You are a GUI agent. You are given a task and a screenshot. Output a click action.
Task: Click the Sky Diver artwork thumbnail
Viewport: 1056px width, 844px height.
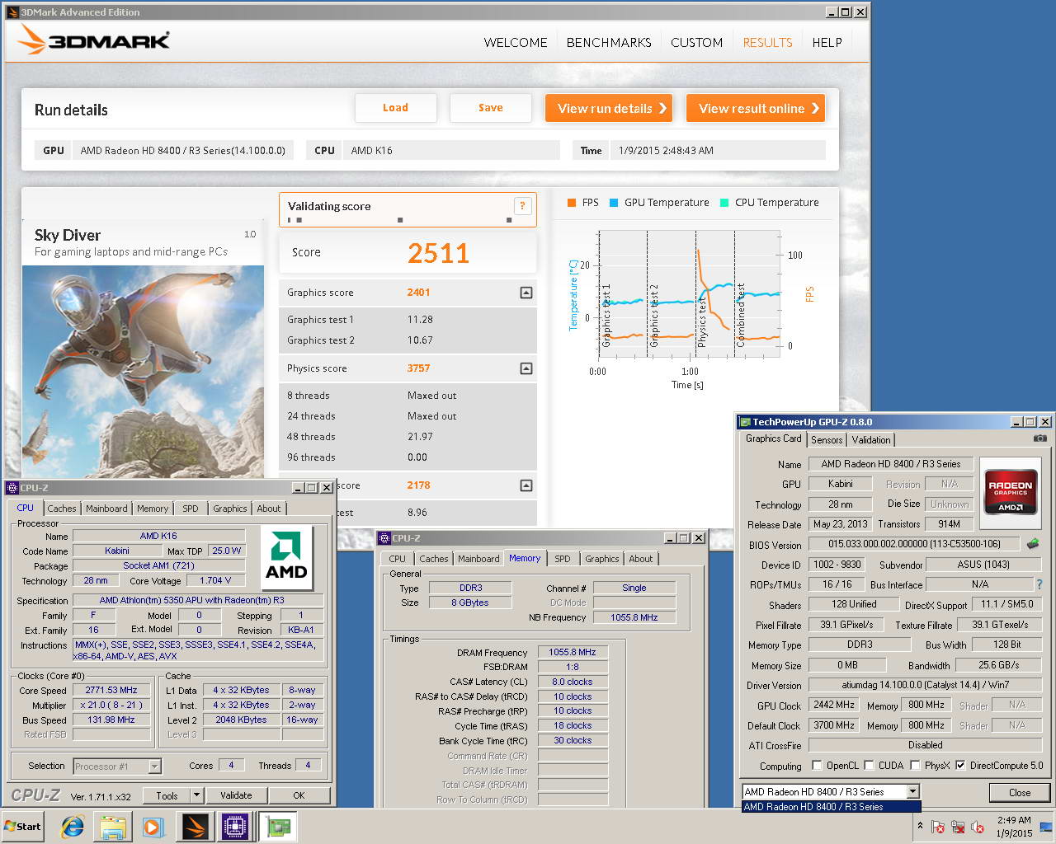tap(142, 371)
